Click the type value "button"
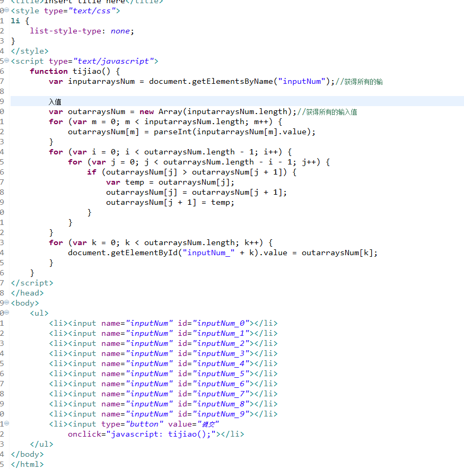464x469 pixels. (x=145, y=424)
